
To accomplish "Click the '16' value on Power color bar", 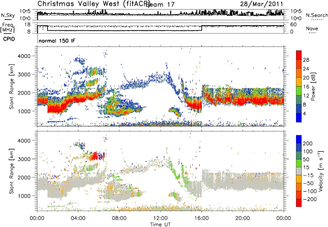I will pos(306,86).
